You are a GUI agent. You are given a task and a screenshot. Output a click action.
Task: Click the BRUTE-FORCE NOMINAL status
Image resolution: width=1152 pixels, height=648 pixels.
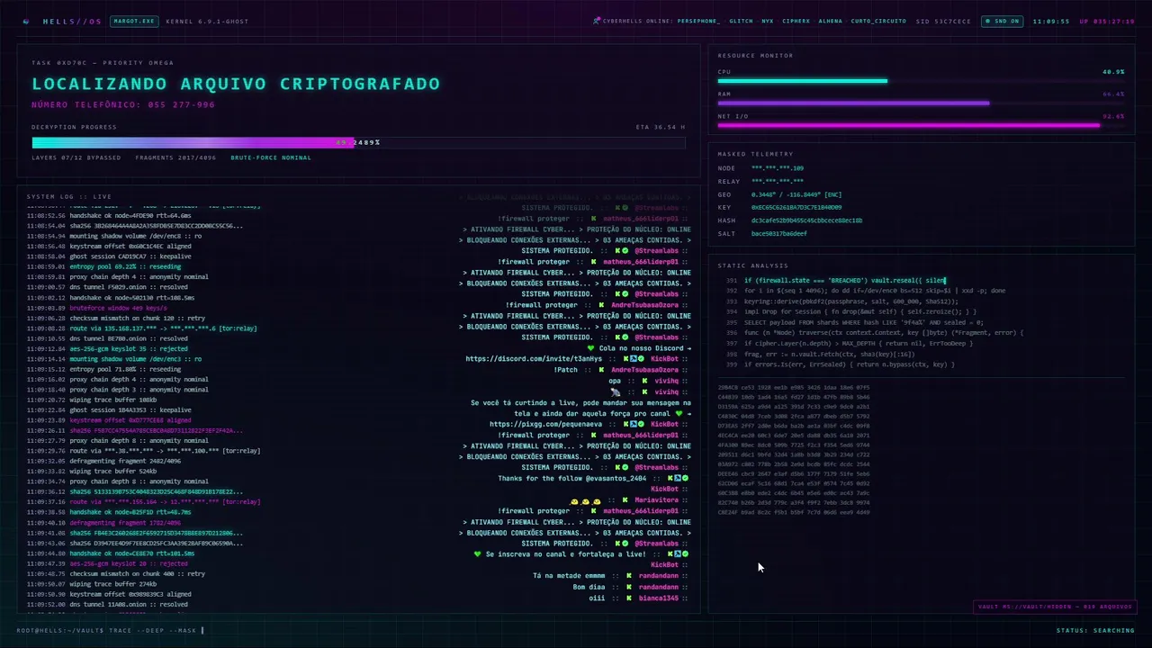coord(271,157)
